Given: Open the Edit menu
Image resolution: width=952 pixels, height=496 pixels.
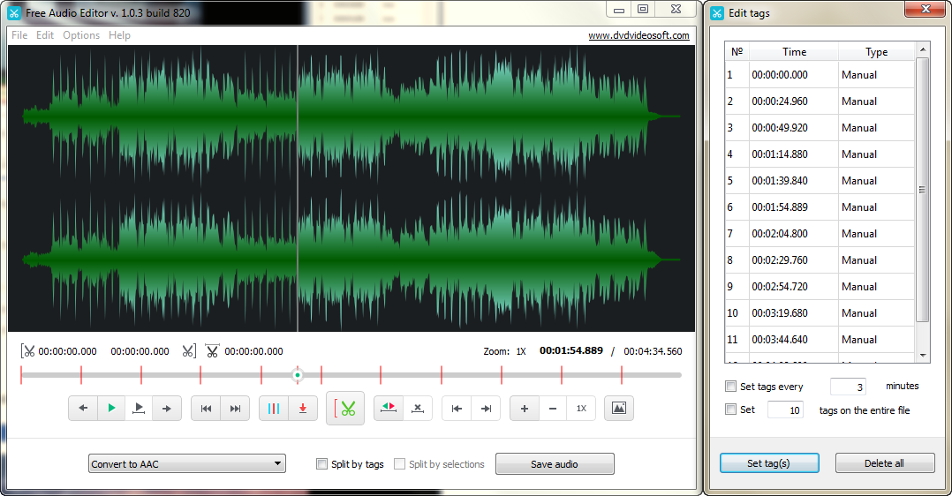Looking at the screenshot, I should (45, 35).
